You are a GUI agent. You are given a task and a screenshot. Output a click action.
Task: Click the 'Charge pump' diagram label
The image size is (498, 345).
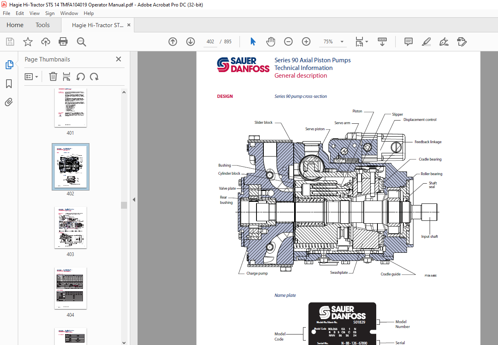point(257,273)
